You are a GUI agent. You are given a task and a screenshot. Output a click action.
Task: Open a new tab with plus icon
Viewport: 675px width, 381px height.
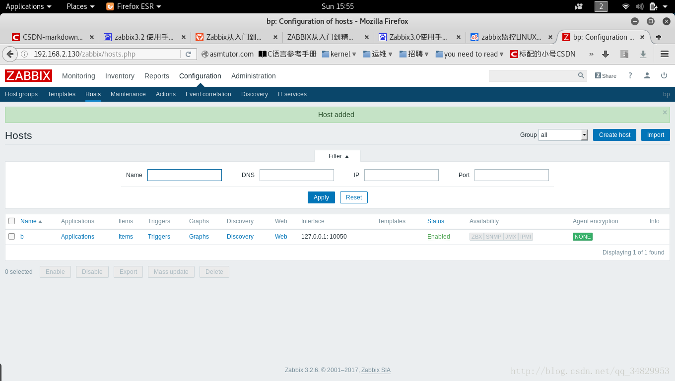click(659, 37)
